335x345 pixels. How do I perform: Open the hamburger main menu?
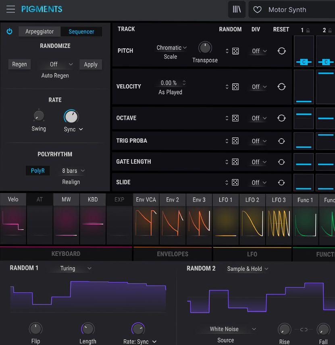point(10,9)
